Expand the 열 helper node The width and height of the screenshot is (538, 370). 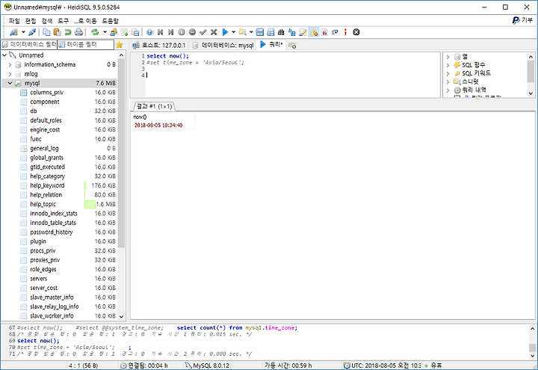coord(448,57)
